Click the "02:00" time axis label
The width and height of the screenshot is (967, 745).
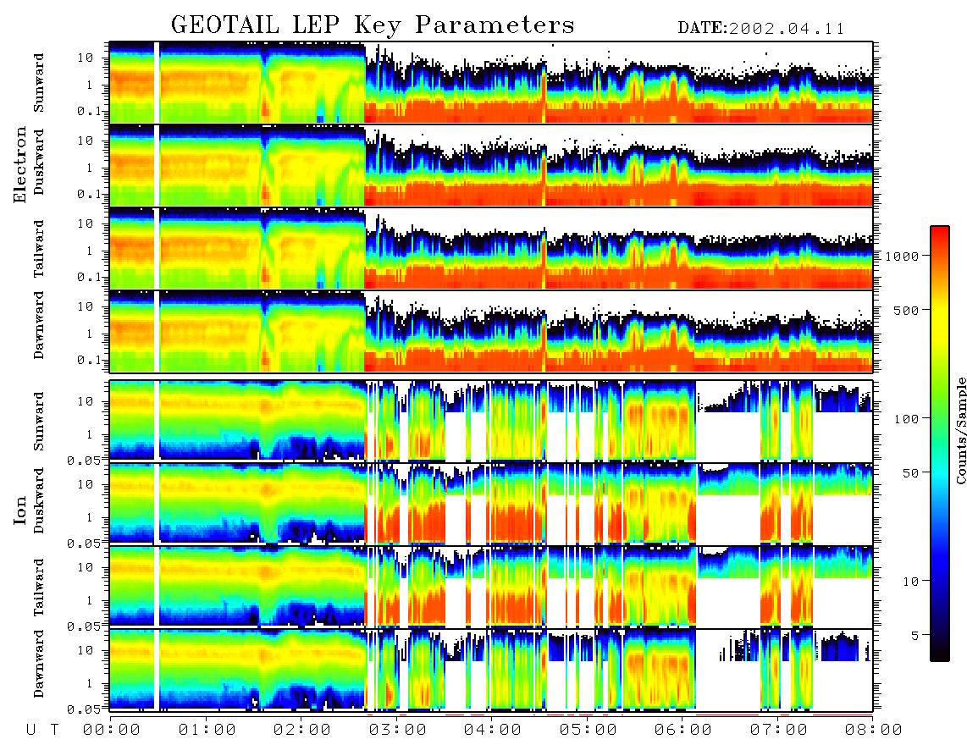coord(302,731)
